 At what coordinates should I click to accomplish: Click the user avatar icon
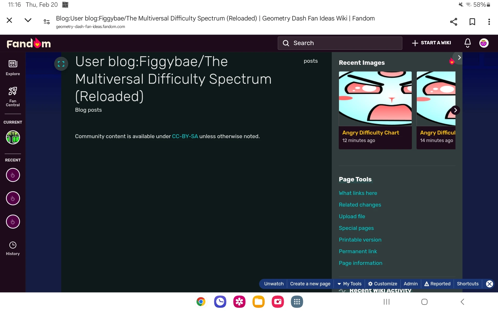[484, 43]
